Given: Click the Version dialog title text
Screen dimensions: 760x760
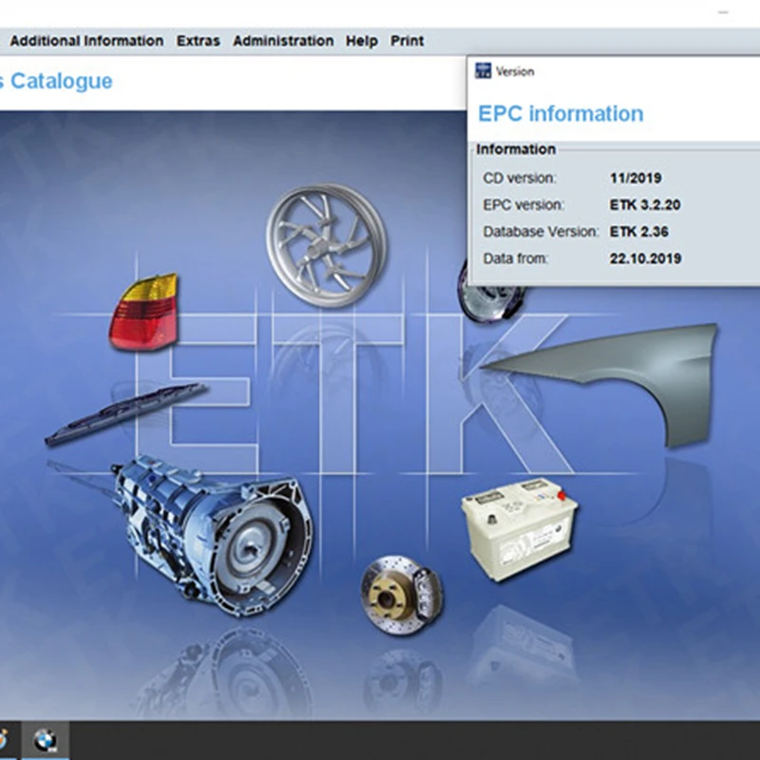Looking at the screenshot, I should click(x=515, y=71).
